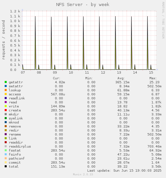Select the 'remove' legend label

(15, 126)
